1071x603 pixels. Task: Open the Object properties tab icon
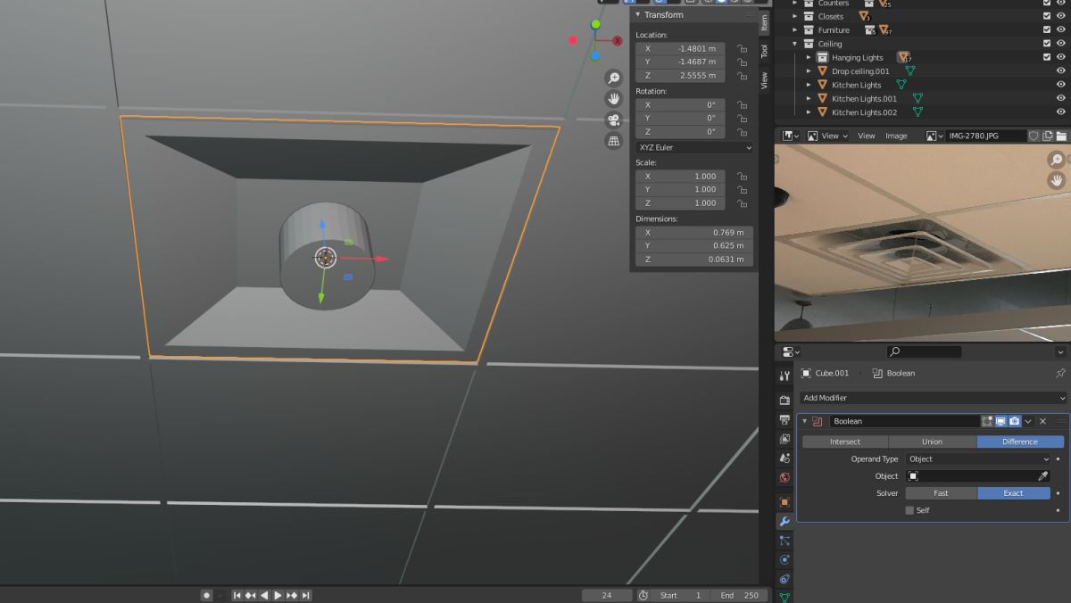(x=785, y=501)
